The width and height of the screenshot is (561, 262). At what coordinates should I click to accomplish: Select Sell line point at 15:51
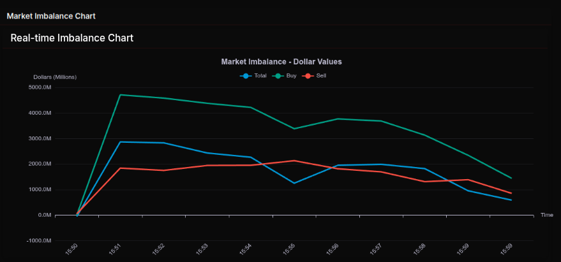click(x=121, y=168)
